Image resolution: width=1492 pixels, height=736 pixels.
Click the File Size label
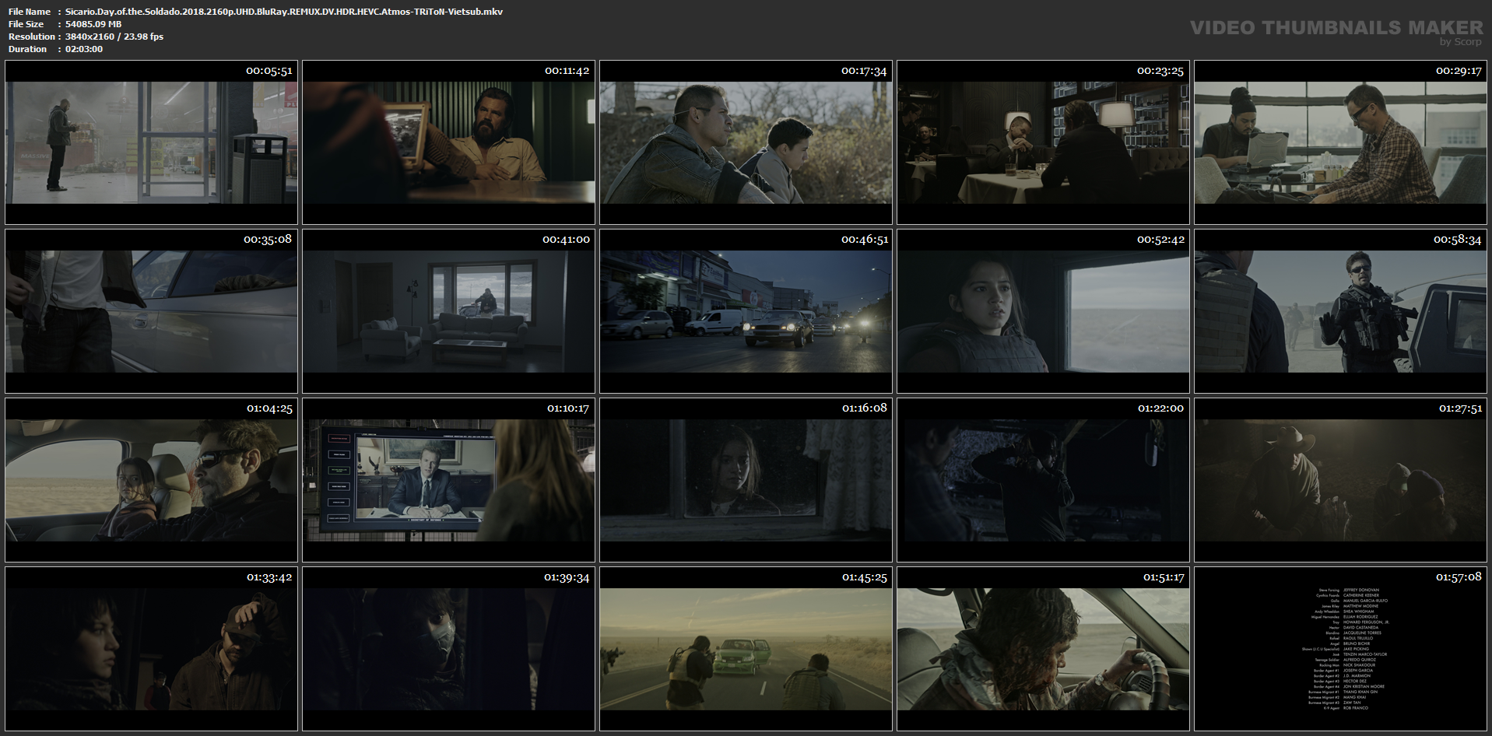pos(26,24)
